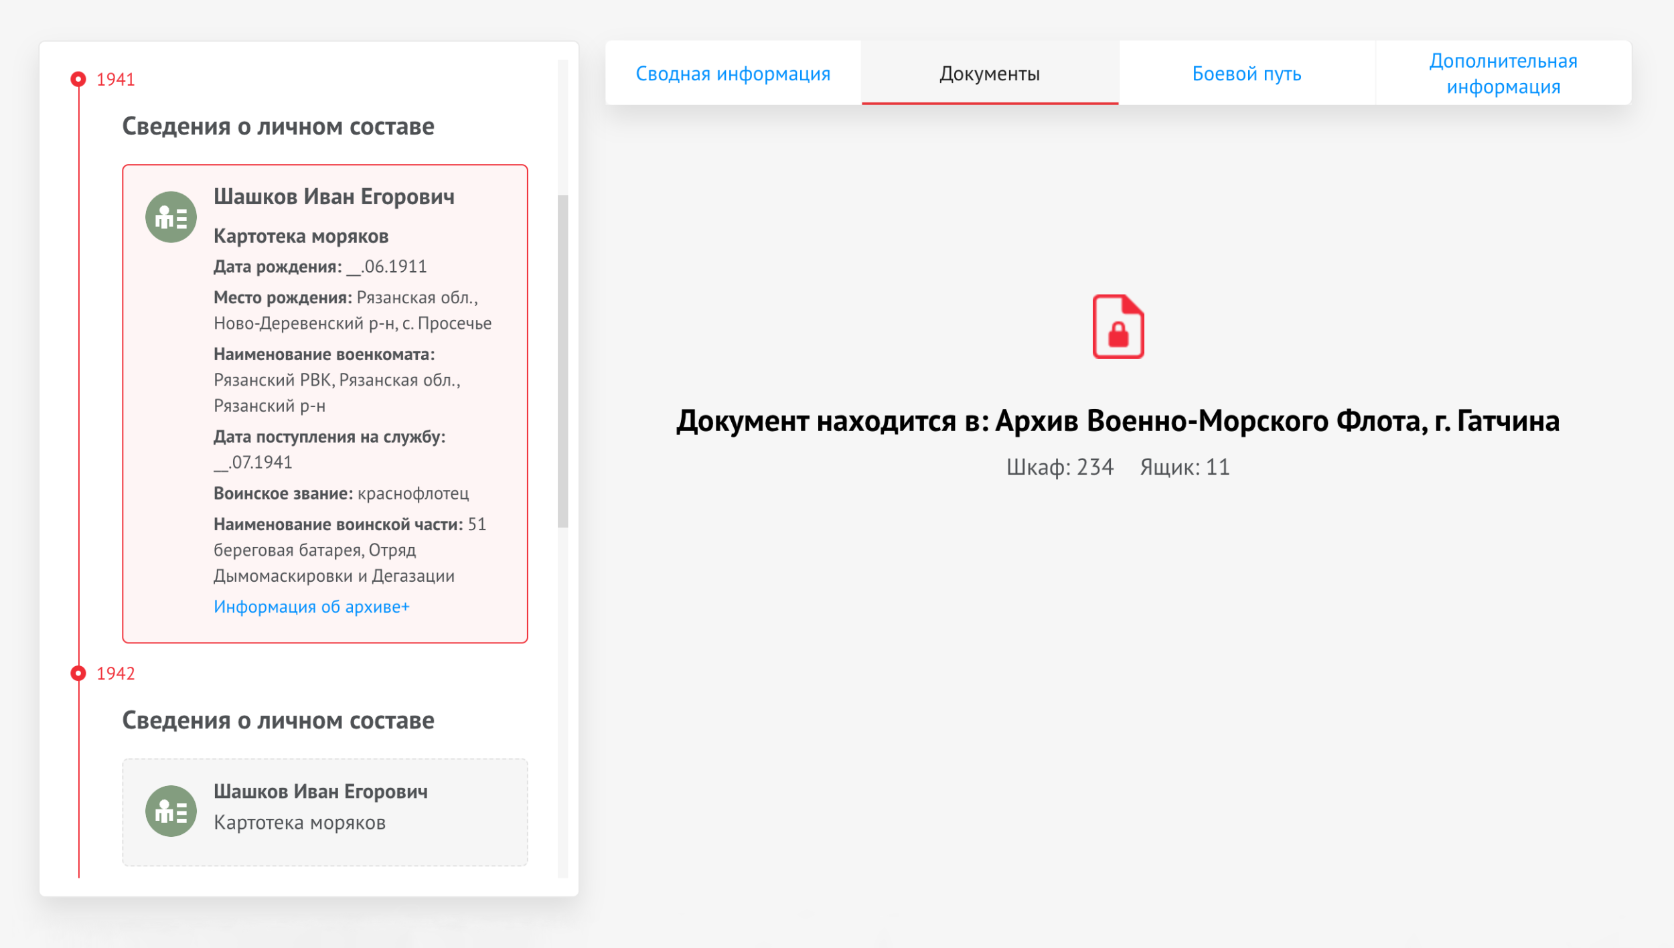
Task: Click the 'Документ находится в' archive heading
Action: coord(1118,421)
